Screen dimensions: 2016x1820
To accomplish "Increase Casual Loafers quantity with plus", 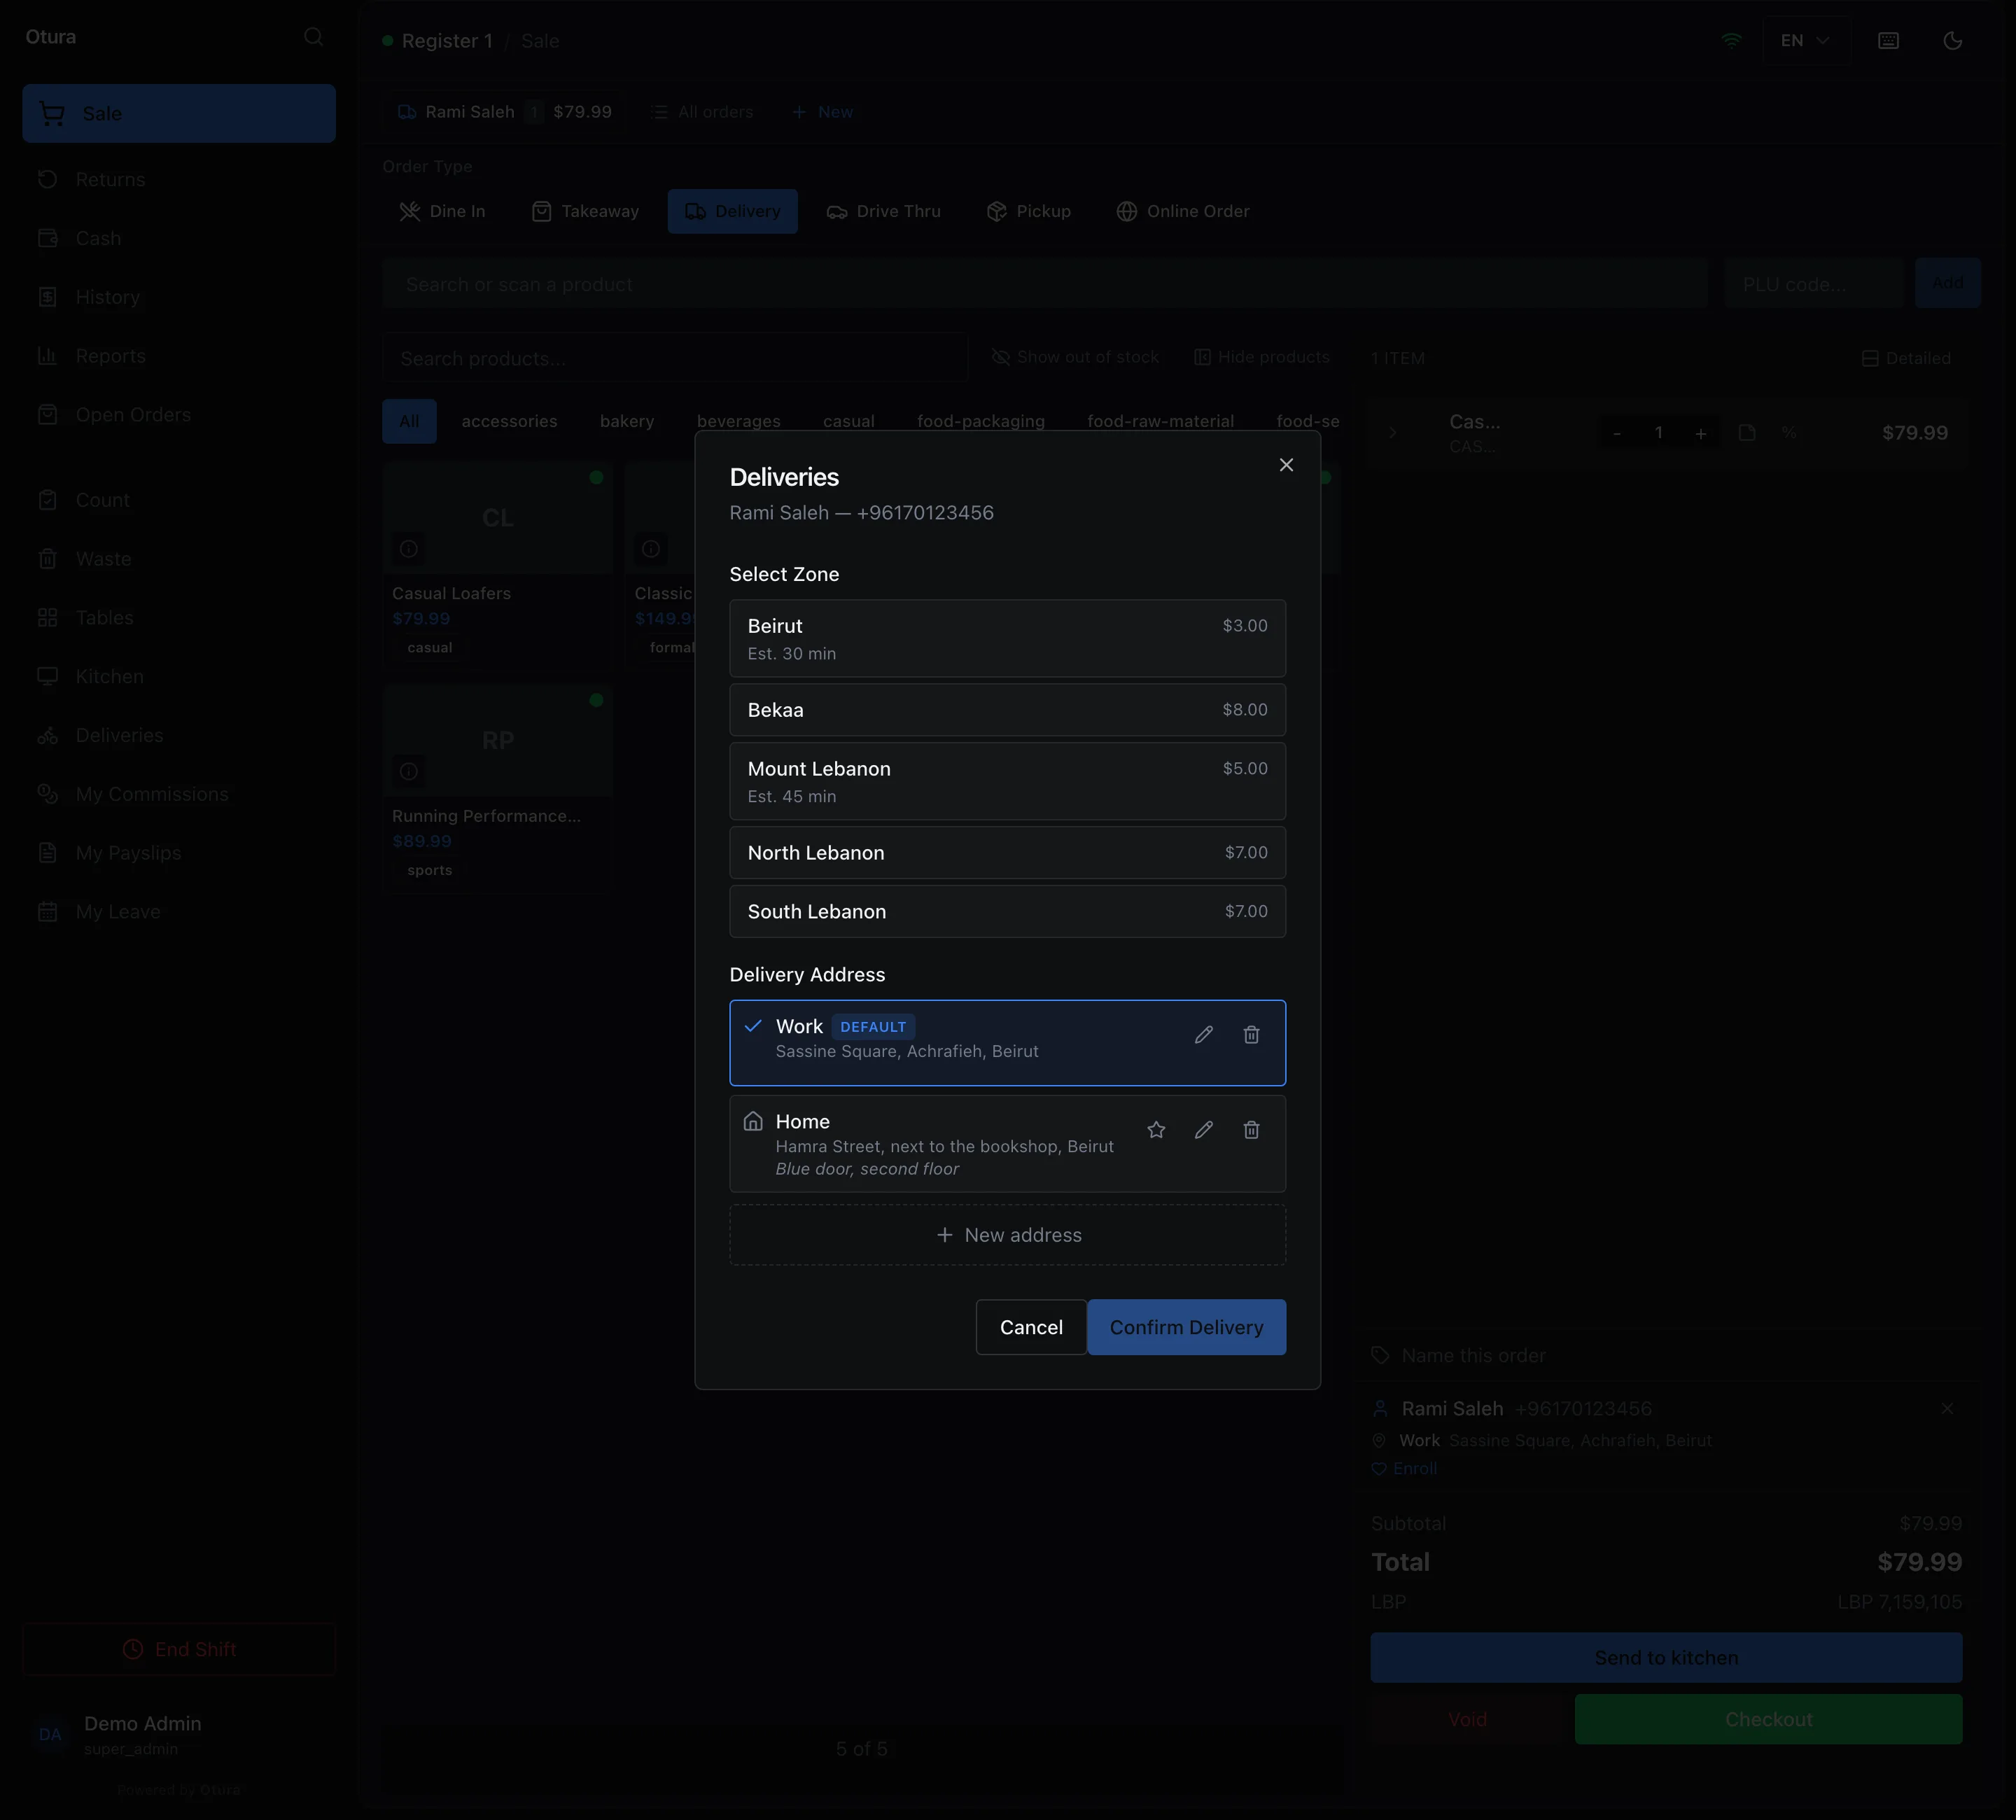I will pyautogui.click(x=1700, y=433).
